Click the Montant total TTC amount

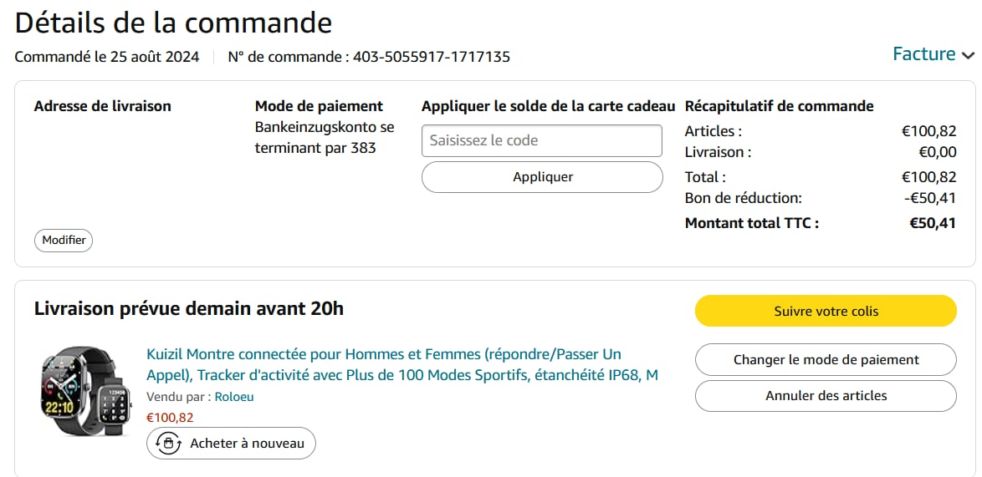(933, 223)
